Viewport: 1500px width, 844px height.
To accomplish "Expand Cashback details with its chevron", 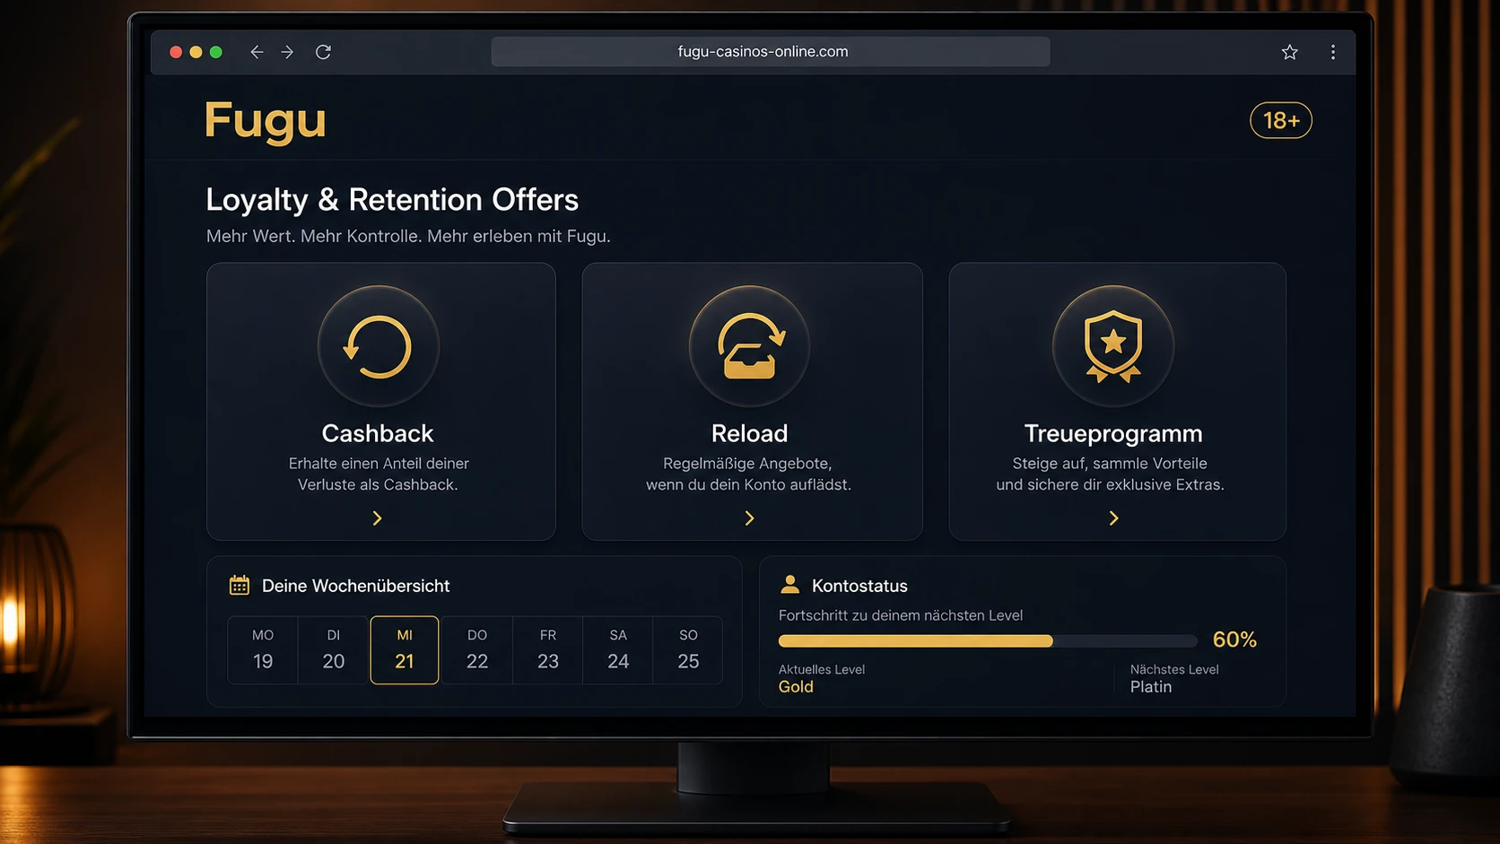I will [x=378, y=518].
